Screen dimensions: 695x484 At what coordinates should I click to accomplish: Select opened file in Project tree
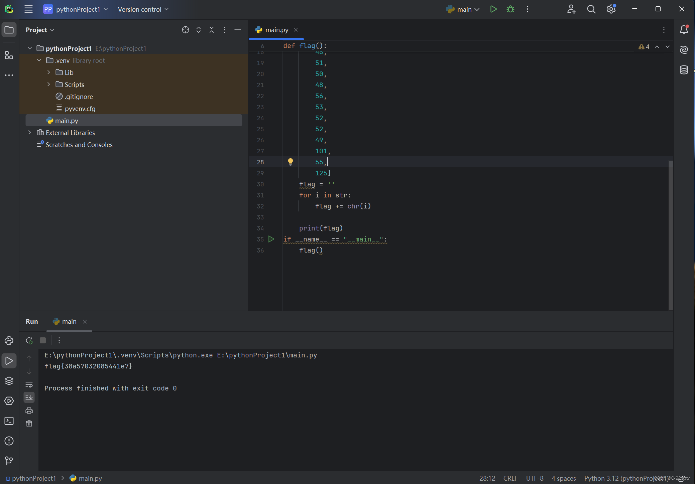(x=186, y=30)
